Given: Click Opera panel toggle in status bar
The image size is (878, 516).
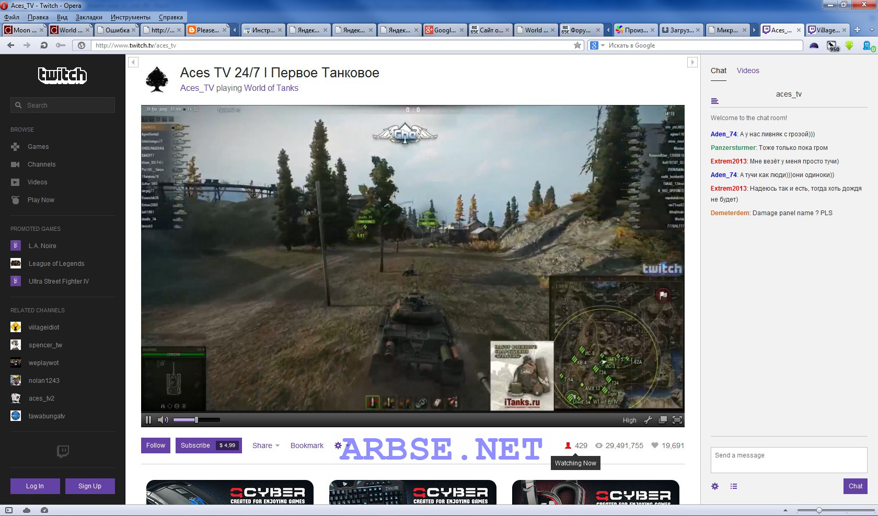Looking at the screenshot, I should tap(9, 510).
